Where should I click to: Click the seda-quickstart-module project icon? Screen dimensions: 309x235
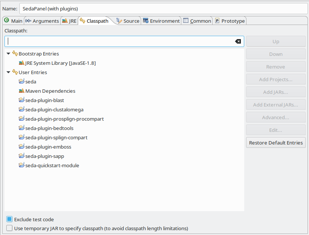tap(22, 166)
